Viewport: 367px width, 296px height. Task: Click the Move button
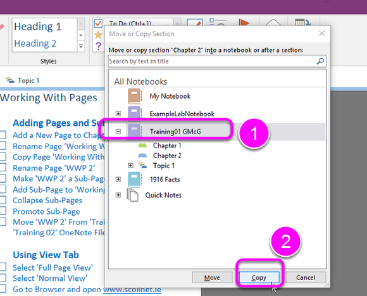(x=212, y=278)
